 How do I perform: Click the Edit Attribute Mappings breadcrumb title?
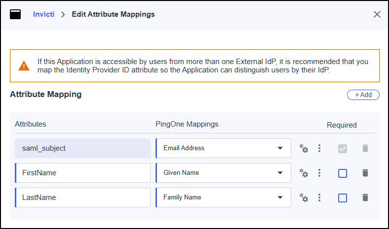113,14
